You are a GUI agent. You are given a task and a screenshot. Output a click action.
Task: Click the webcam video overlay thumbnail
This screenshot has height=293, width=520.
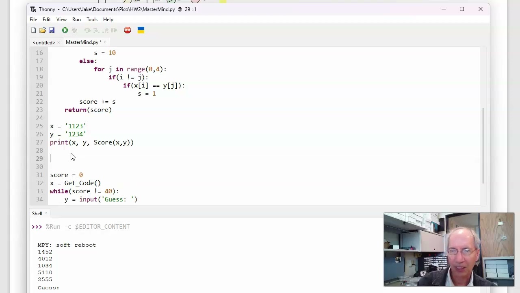point(449,249)
